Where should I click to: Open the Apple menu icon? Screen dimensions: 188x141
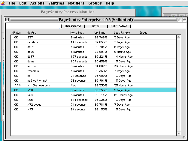pyautogui.click(x=4, y=3)
